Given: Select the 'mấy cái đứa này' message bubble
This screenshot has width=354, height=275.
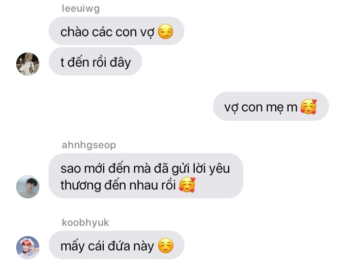Looking at the screenshot, I should tap(117, 245).
